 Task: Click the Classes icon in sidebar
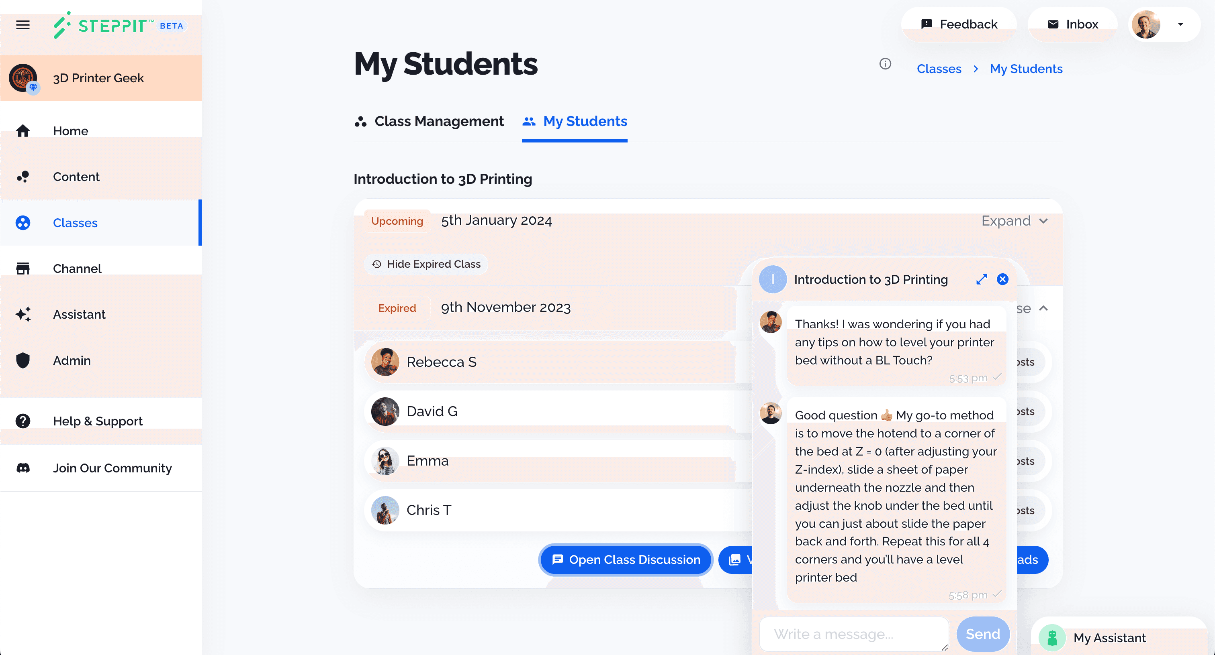tap(22, 223)
